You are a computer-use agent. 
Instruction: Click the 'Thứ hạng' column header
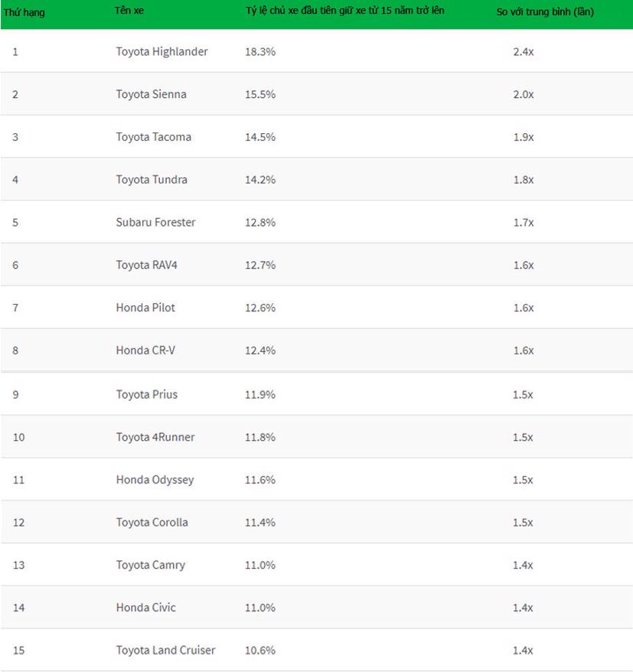(24, 12)
